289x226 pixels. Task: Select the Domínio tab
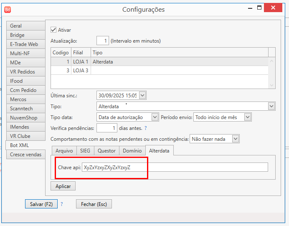click(x=132, y=150)
